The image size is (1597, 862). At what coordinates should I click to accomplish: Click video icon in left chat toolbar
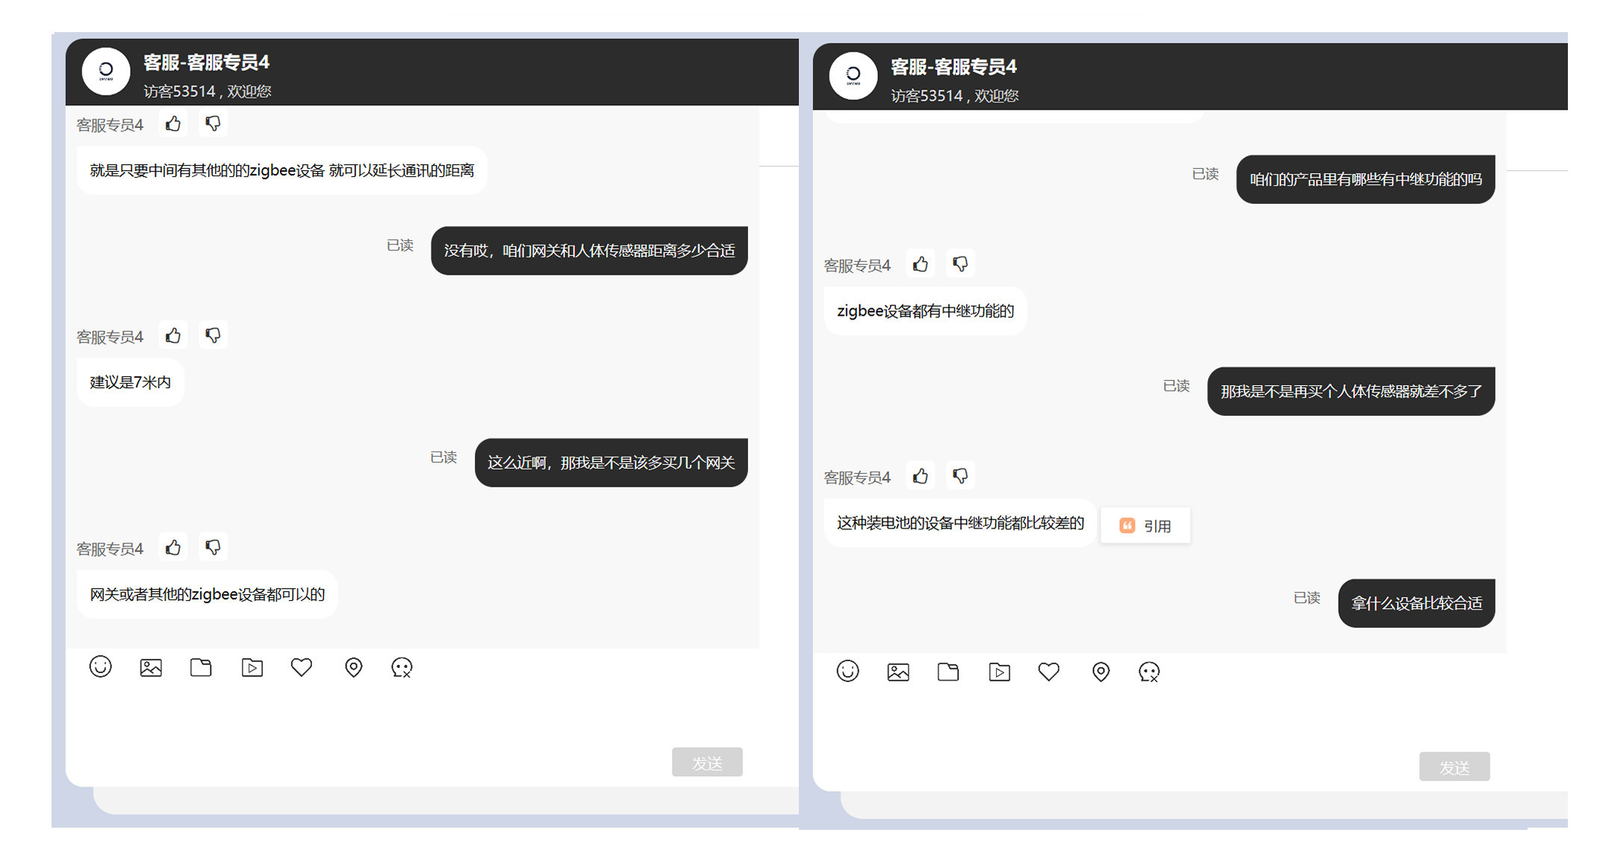pos(252,667)
